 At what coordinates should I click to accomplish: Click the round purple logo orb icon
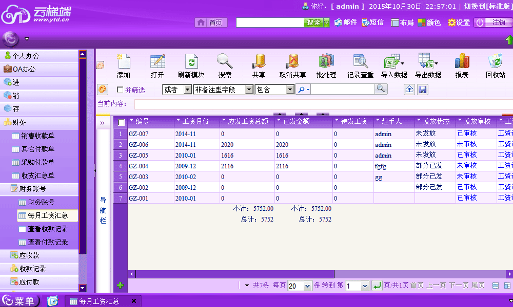pos(10,39)
